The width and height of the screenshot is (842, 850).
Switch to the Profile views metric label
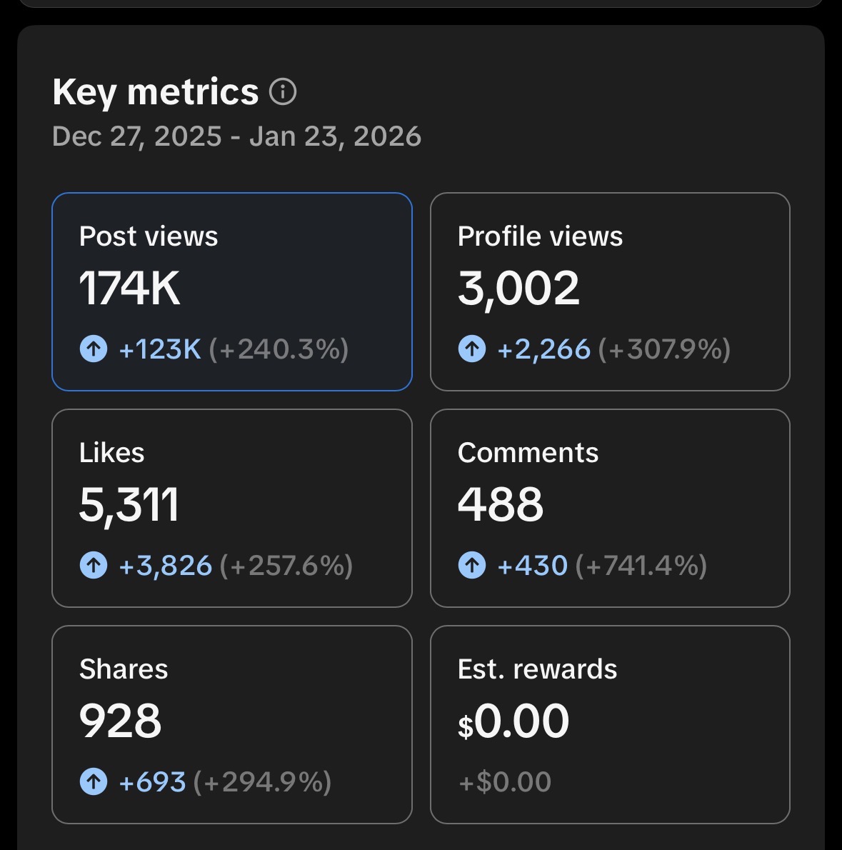click(x=540, y=236)
